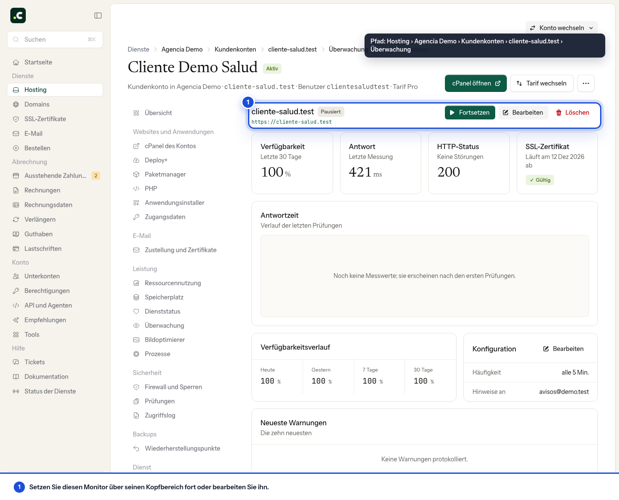Go to Kundenkonten breadcrumb
Viewport: 619px width, 500px height.
click(235, 49)
